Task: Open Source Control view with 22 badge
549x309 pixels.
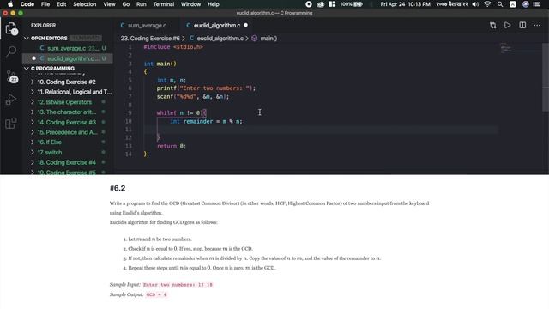Action: pyautogui.click(x=11, y=76)
